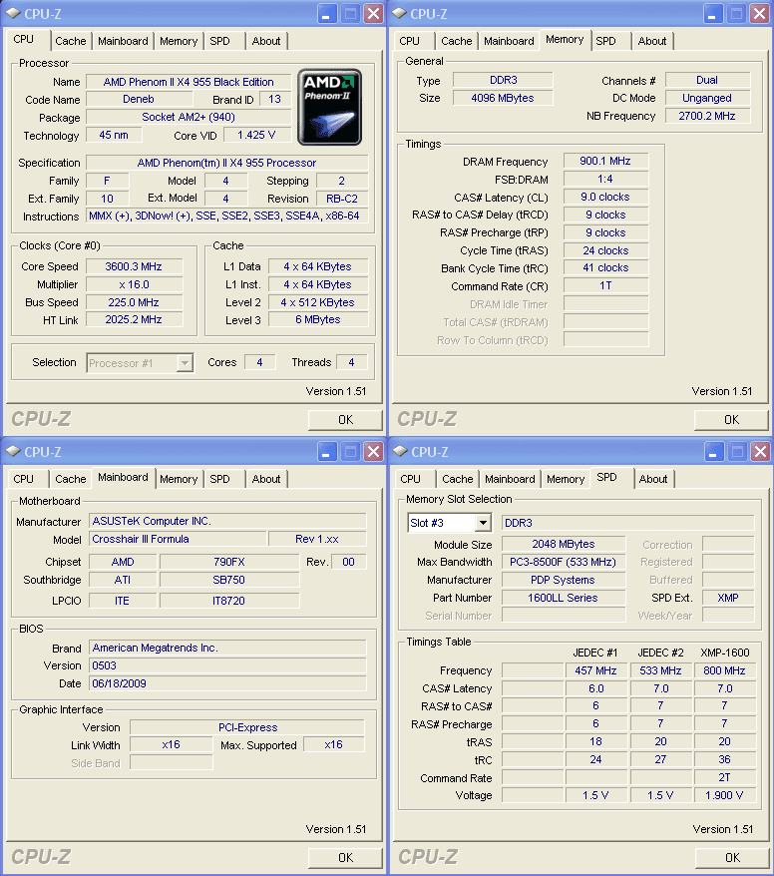
Task: Click the CPU-Z title icon in the Memory window
Action: (x=399, y=13)
